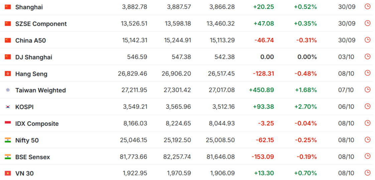Select the DJ Shanghai index name
Screen dimensions: 375x180
[33, 57]
